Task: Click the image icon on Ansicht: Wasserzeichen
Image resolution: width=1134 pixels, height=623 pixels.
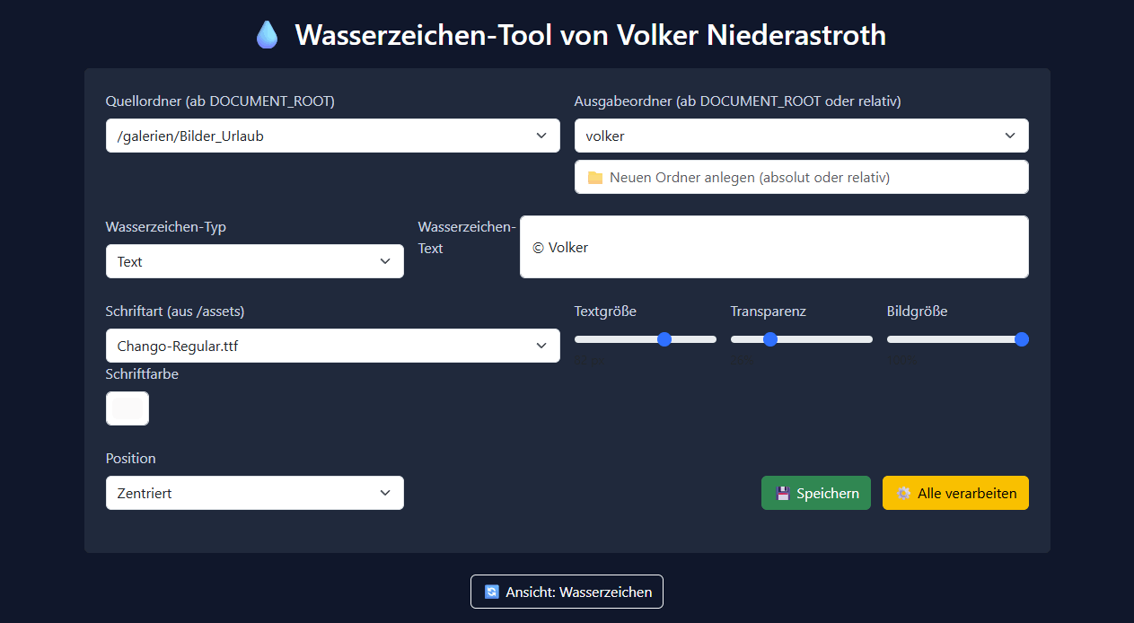Action: 490,592
